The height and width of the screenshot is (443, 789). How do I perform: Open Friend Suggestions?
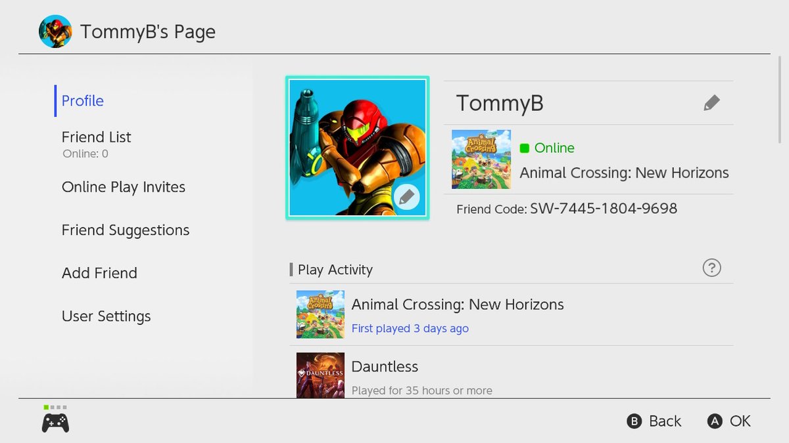click(126, 230)
